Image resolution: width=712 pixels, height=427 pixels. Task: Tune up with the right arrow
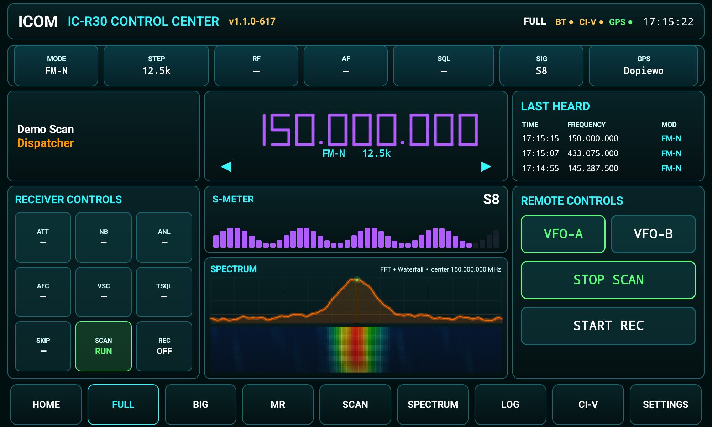[486, 167]
